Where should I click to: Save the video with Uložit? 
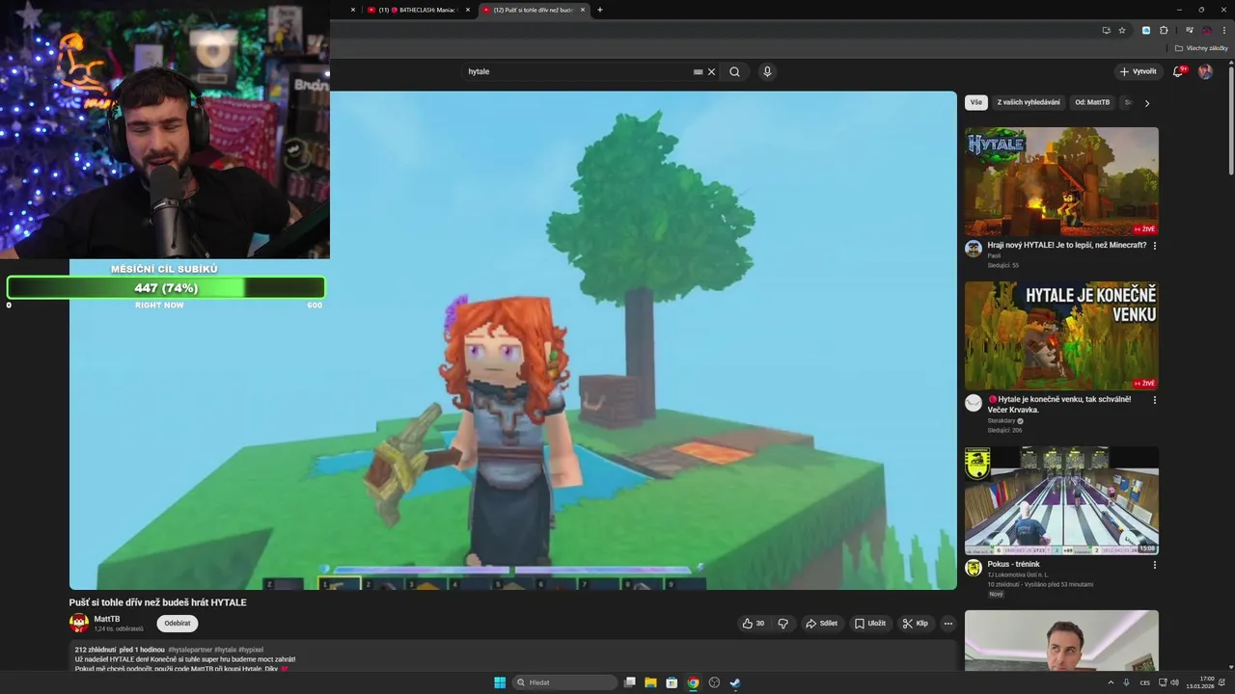(870, 624)
